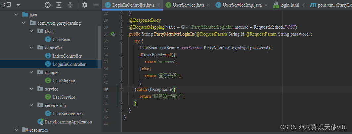This screenshot has height=134, width=352.
Task: Toggle the fold marker at line 36
Action: pyautogui.click(x=121, y=68)
